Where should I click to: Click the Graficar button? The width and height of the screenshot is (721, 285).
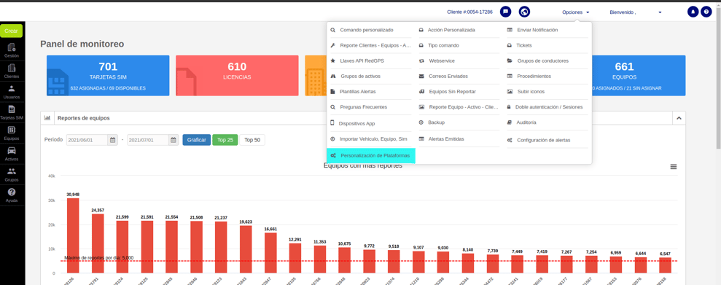pos(196,140)
